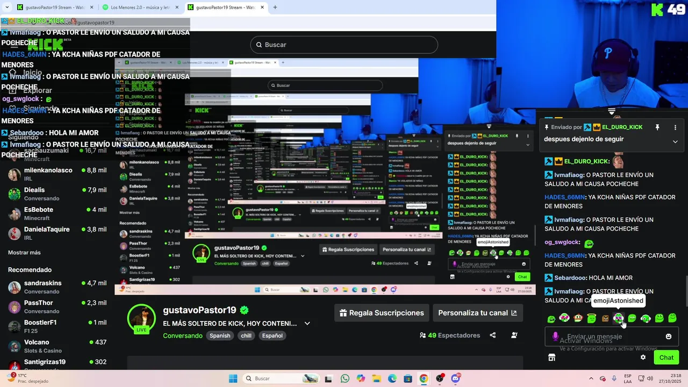The height and width of the screenshot is (387, 688).
Task: Click the chill tag
Action: click(x=246, y=335)
